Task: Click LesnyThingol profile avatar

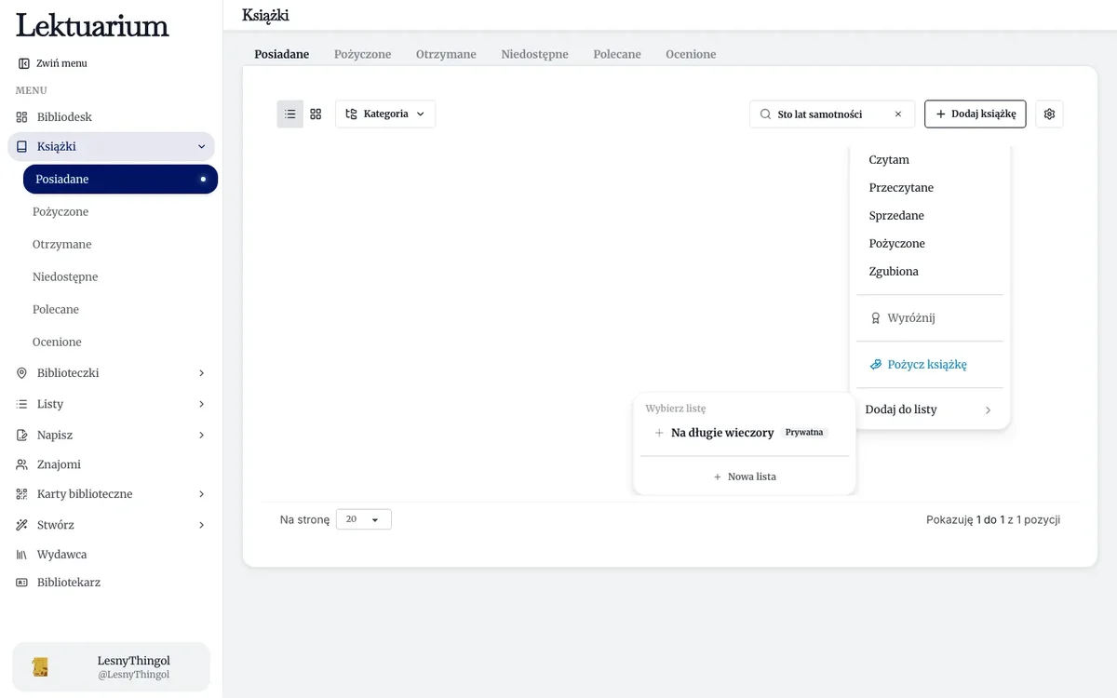Action: (40, 667)
